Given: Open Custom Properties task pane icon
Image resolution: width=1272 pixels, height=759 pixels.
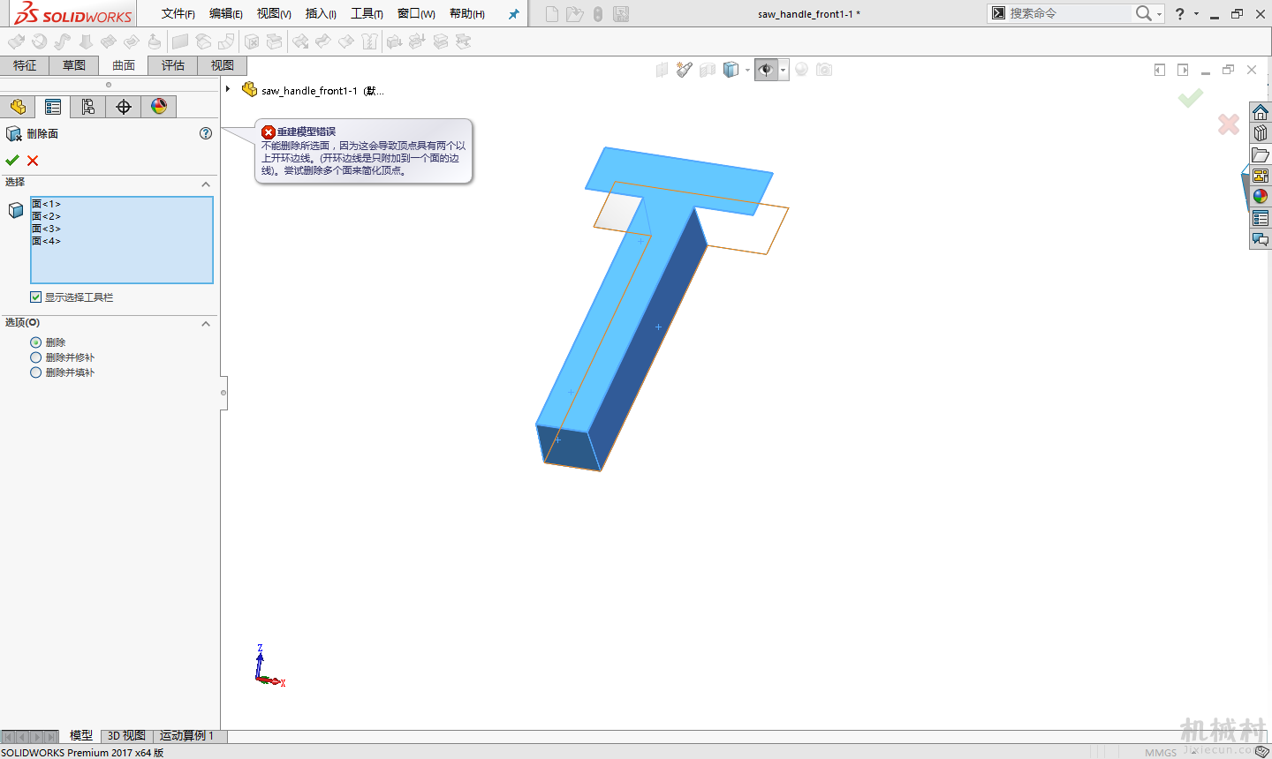Looking at the screenshot, I should click(1261, 218).
